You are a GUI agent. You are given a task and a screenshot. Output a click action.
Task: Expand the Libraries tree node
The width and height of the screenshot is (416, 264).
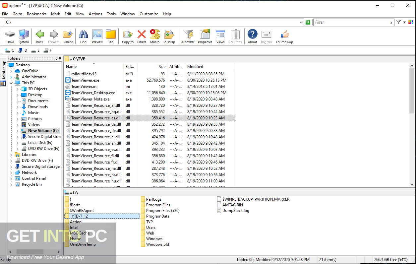(x=11, y=155)
